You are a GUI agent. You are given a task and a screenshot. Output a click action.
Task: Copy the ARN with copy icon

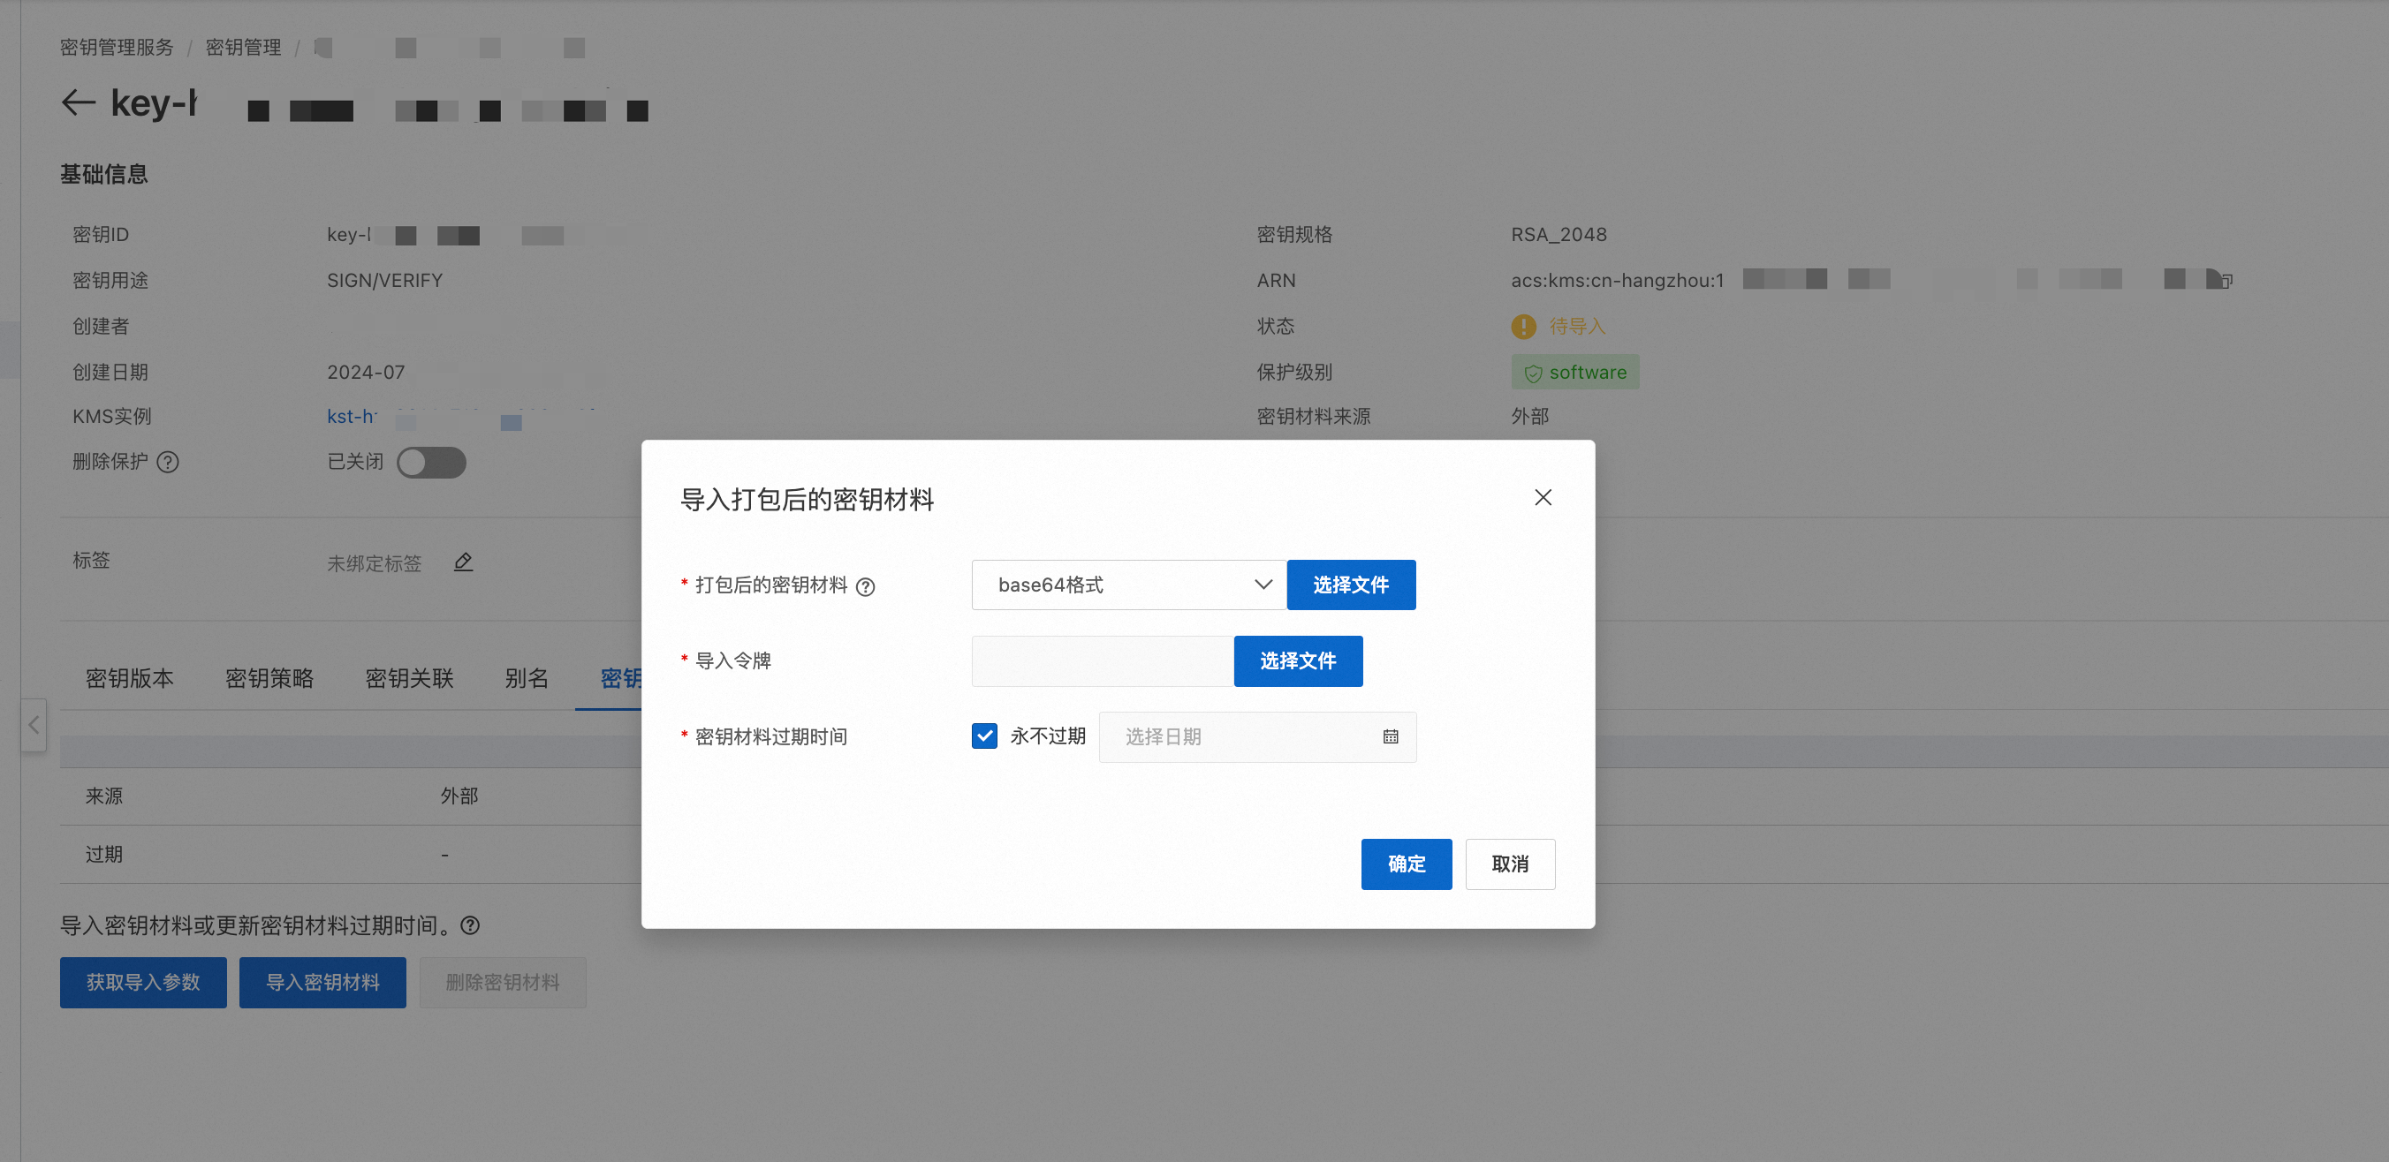coord(2225,280)
